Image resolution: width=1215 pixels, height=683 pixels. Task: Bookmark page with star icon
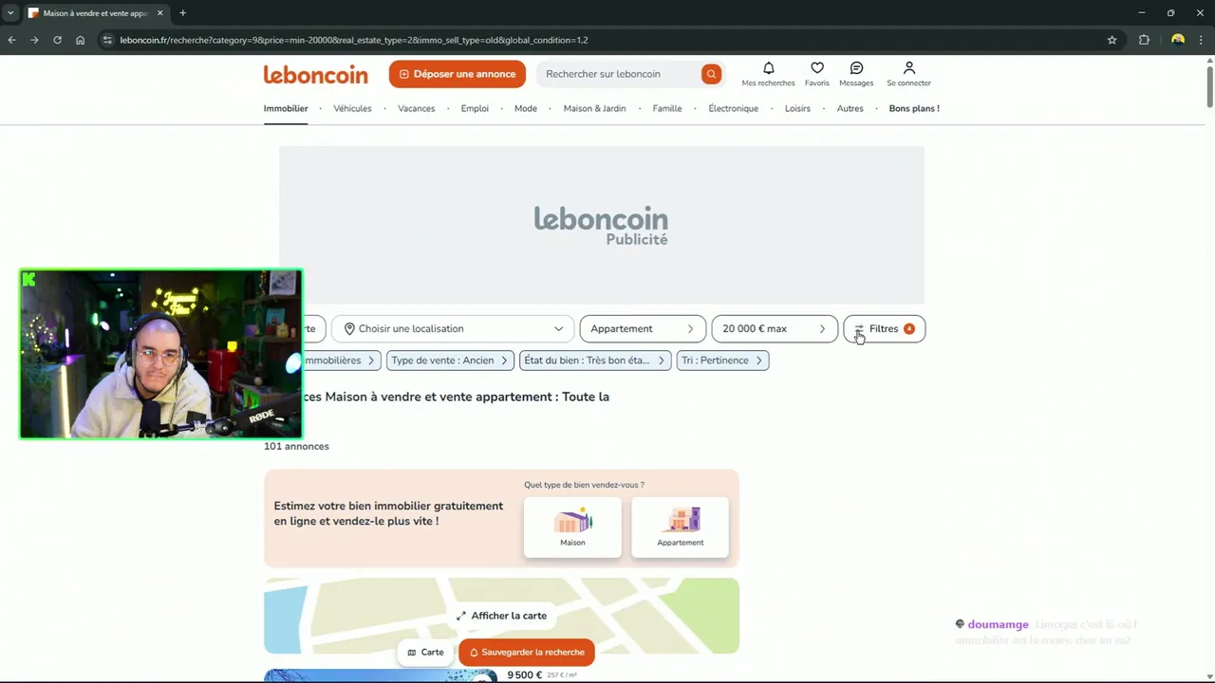(x=1112, y=40)
